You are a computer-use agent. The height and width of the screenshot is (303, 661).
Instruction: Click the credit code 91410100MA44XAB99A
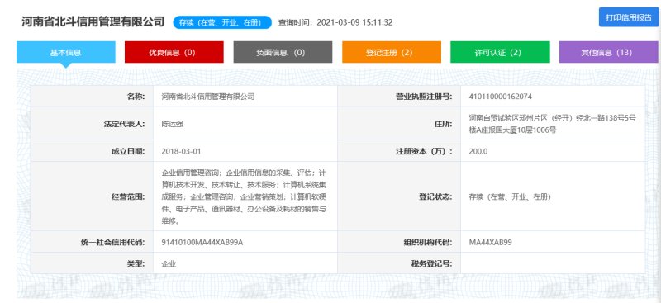point(202,242)
